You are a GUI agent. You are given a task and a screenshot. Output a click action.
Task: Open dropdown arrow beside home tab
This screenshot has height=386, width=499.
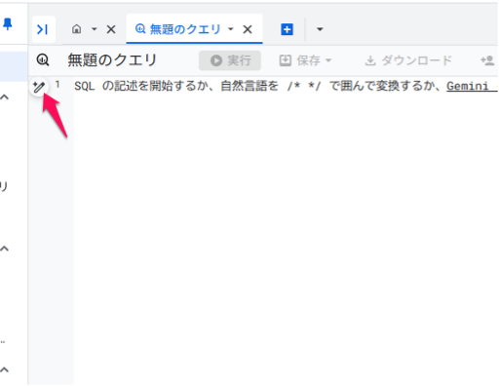95,29
